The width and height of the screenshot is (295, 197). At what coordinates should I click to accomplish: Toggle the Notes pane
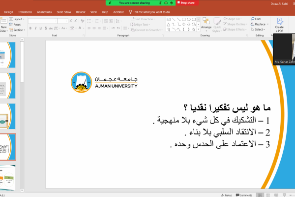[227, 196]
